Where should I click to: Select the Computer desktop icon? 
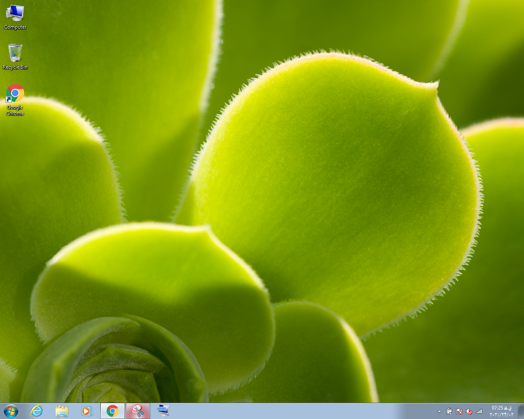coord(15,17)
